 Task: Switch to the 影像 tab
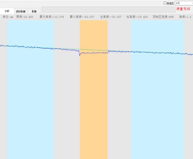tap(34, 11)
